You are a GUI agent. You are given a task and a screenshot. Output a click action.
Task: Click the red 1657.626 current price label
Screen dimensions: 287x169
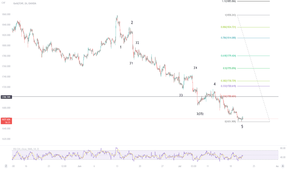[6, 121]
